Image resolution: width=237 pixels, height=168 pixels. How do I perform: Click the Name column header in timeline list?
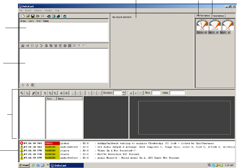tap(70, 99)
